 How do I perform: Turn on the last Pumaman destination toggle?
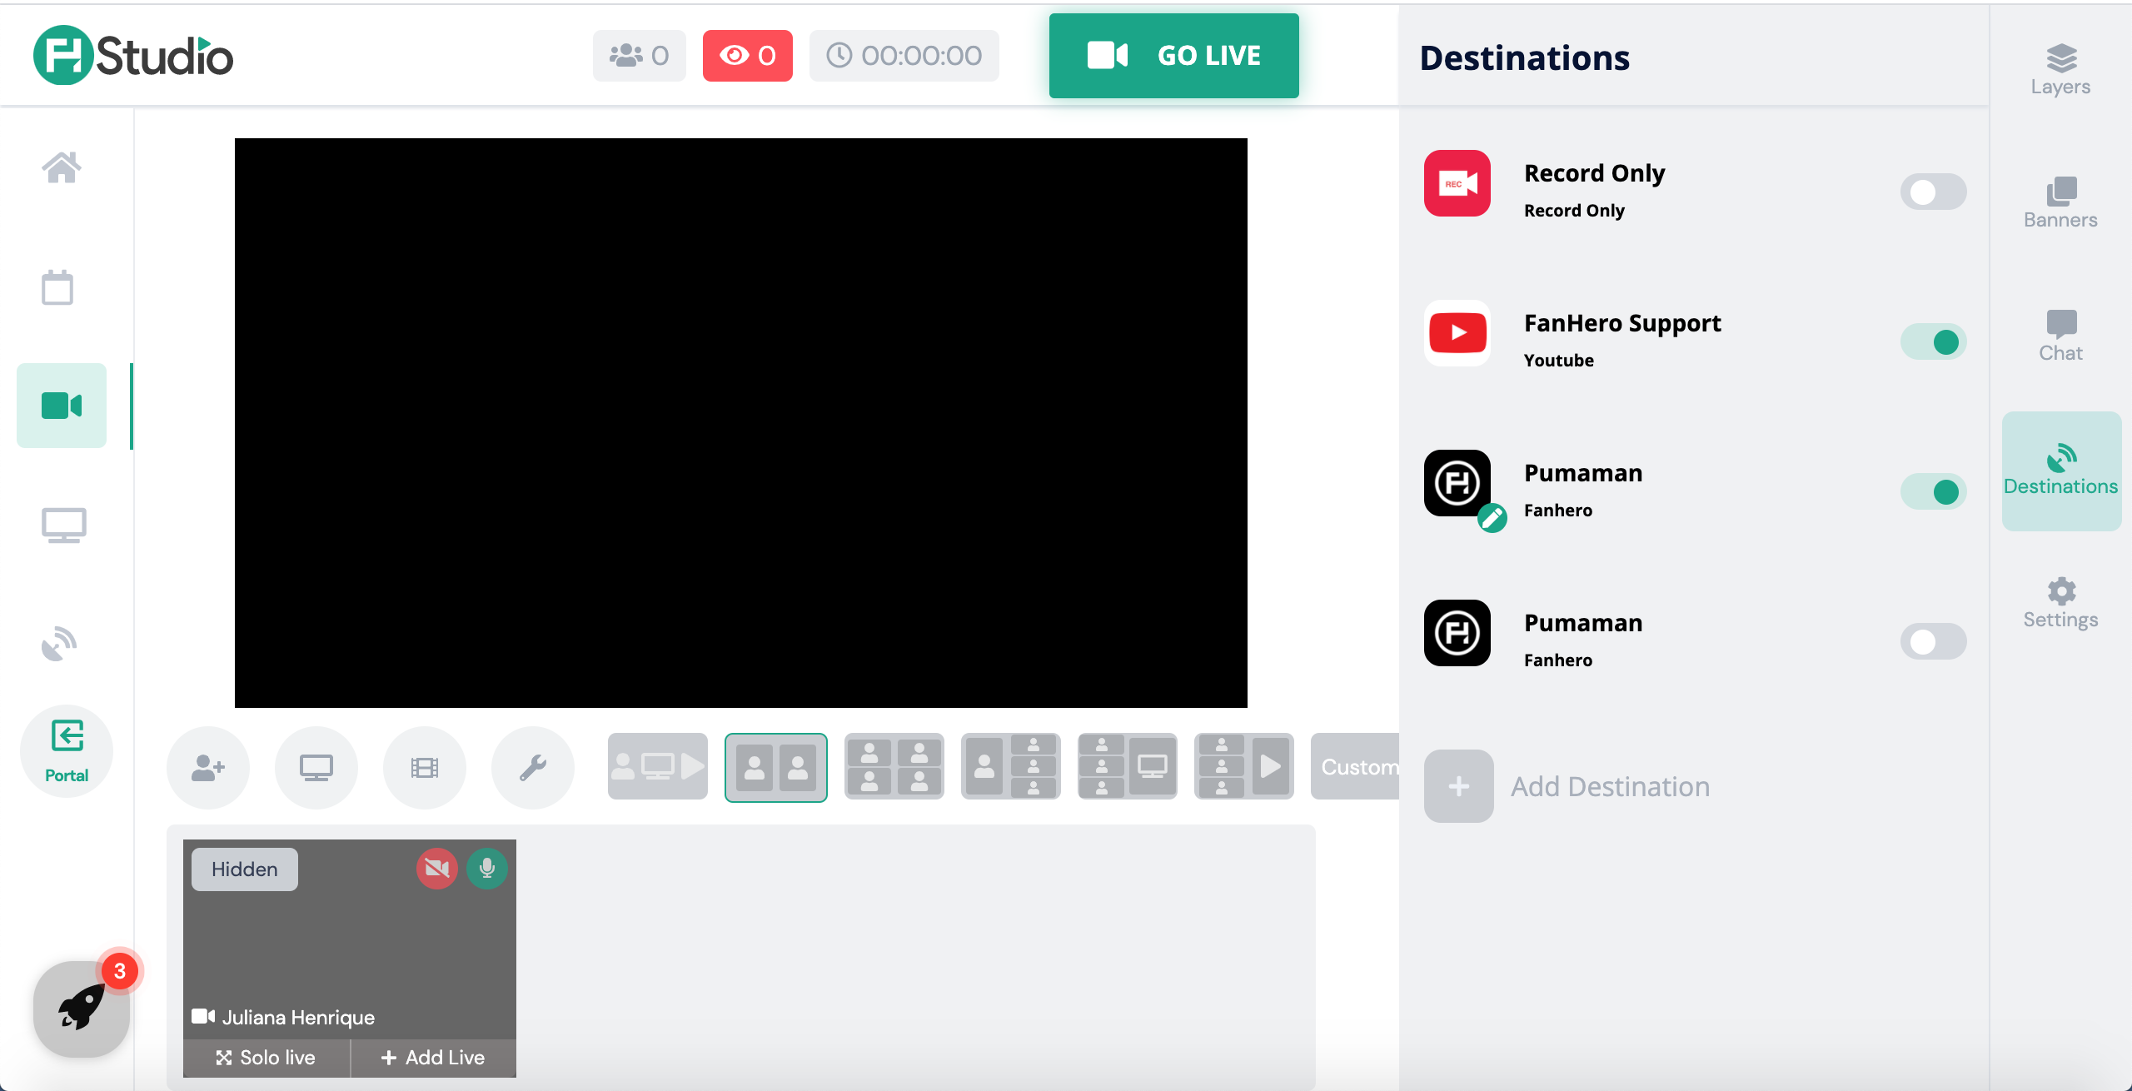point(1933,642)
